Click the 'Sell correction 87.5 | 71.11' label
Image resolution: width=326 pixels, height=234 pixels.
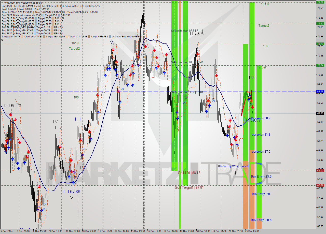(187, 31)
